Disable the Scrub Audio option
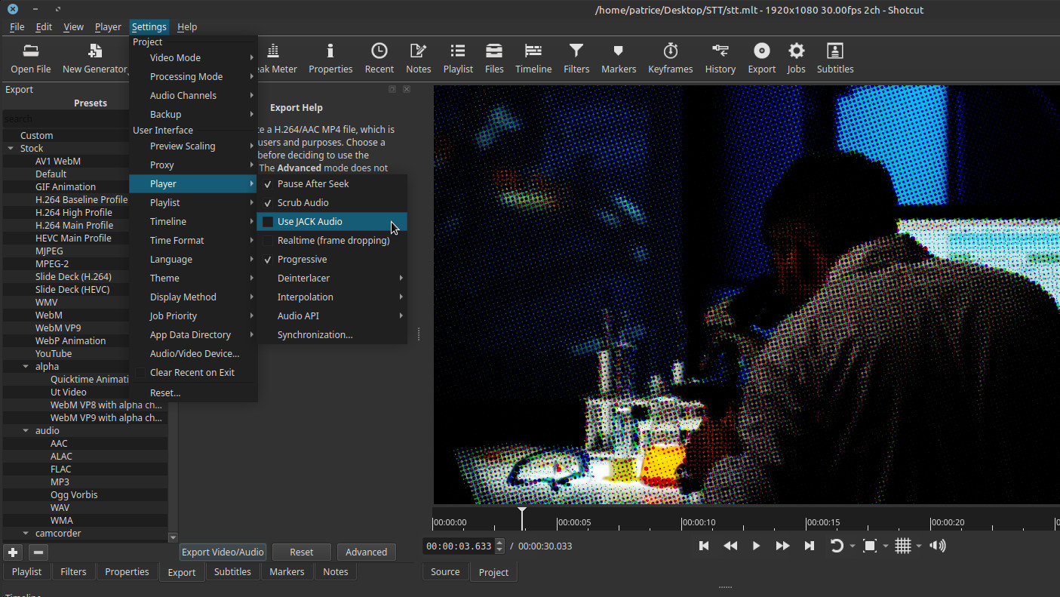The width and height of the screenshot is (1060, 597). (303, 203)
